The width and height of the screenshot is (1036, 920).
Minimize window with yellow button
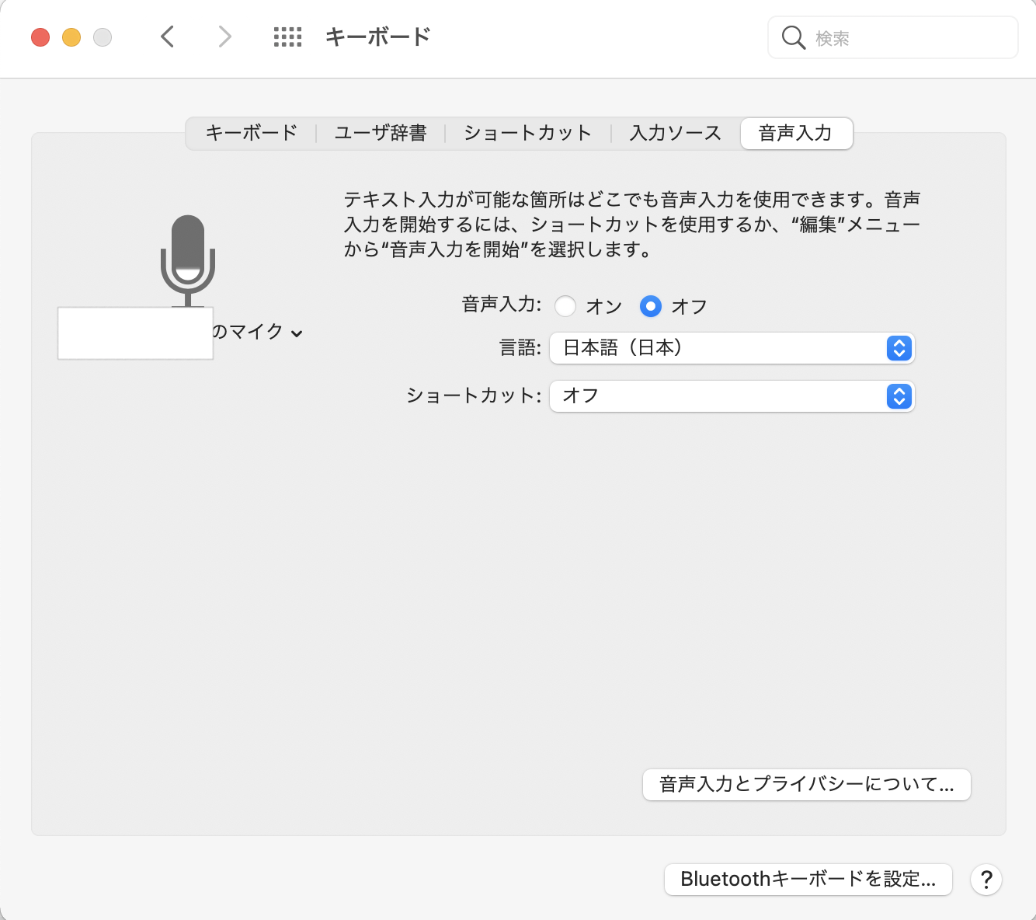click(x=71, y=37)
